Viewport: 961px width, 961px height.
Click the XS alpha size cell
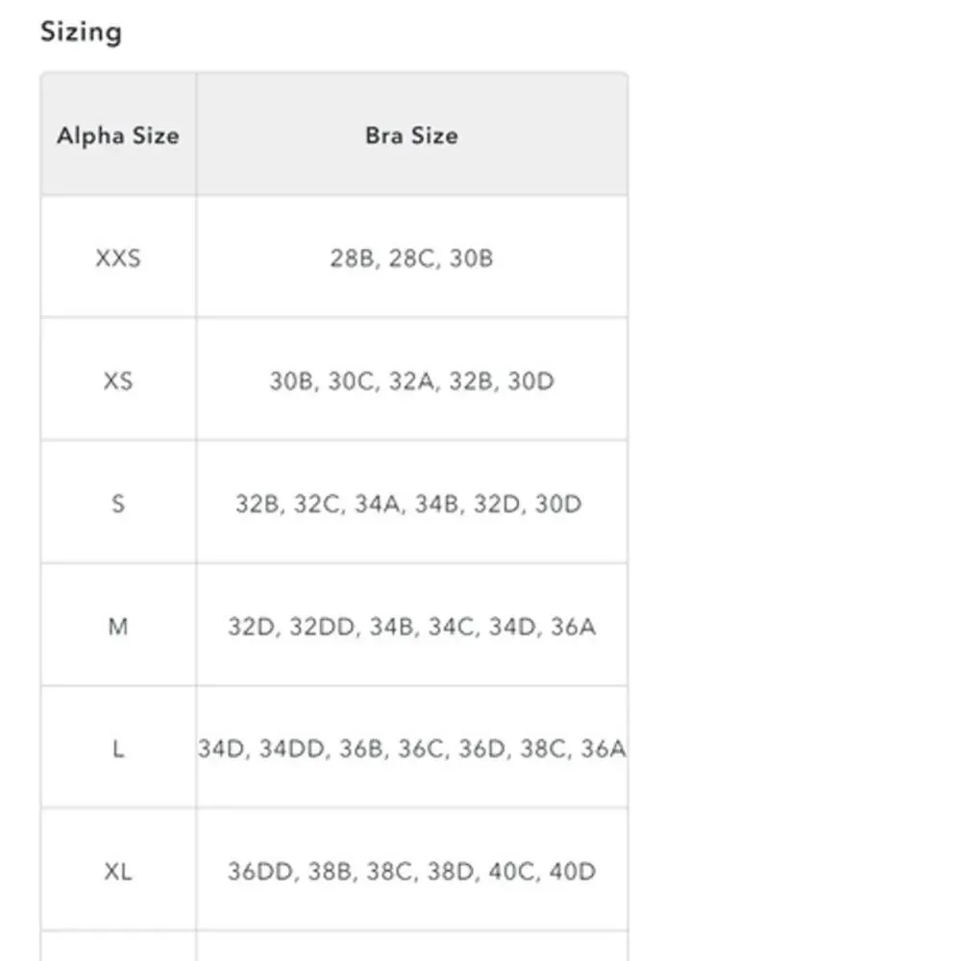coord(118,380)
